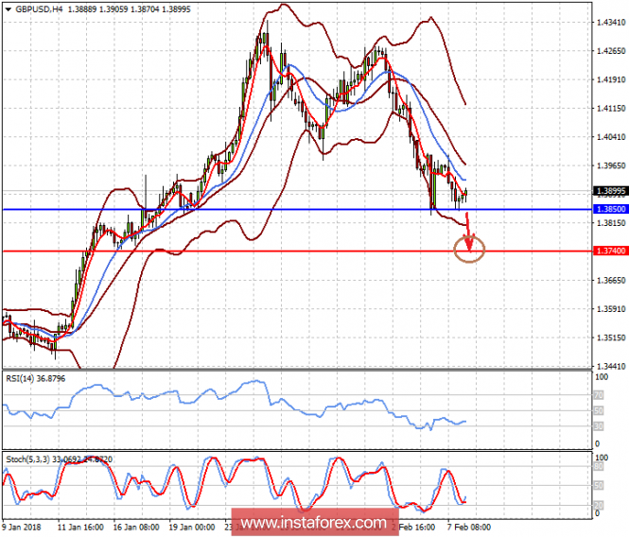This screenshot has height=537, width=629.
Task: Click the triangle arrow beside GBPUSD,H4
Action: (x=9, y=6)
